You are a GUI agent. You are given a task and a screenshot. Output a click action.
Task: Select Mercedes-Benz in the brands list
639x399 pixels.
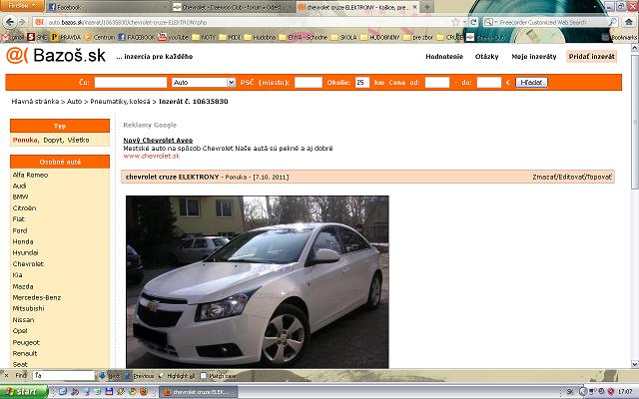[37, 297]
